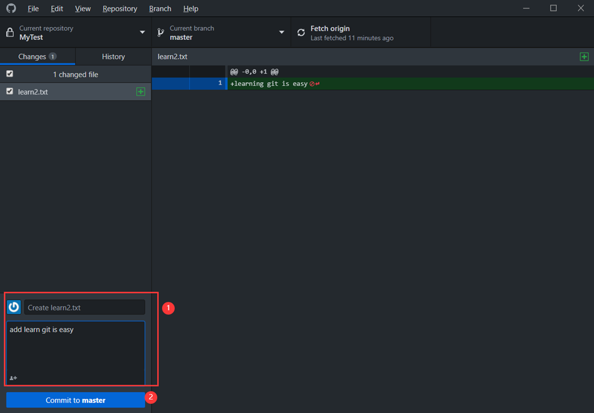Click the commit summary input field
This screenshot has height=413, width=594.
(84, 308)
